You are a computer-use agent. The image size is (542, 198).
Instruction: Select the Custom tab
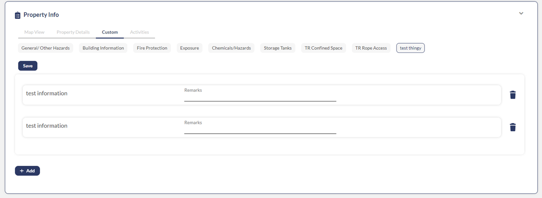(x=109, y=32)
